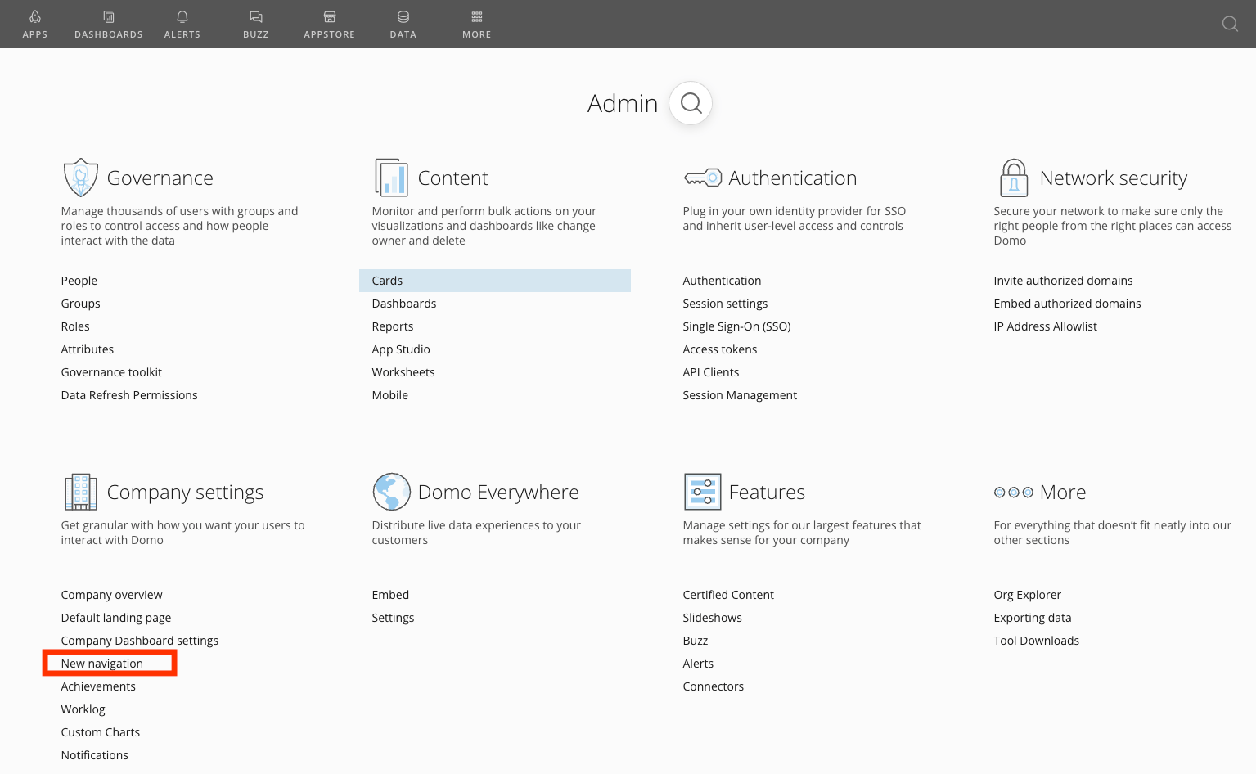Viewport: 1256px width, 774px height.
Task: Open Achievements link
Action: (x=98, y=686)
